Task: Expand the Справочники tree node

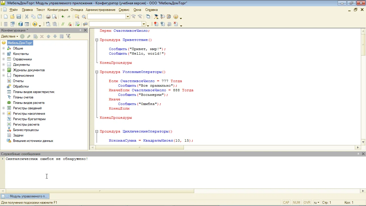Action: 3,59
